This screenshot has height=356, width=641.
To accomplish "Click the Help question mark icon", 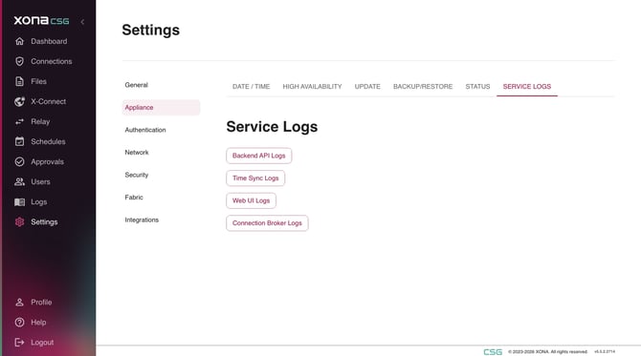I will click(19, 323).
